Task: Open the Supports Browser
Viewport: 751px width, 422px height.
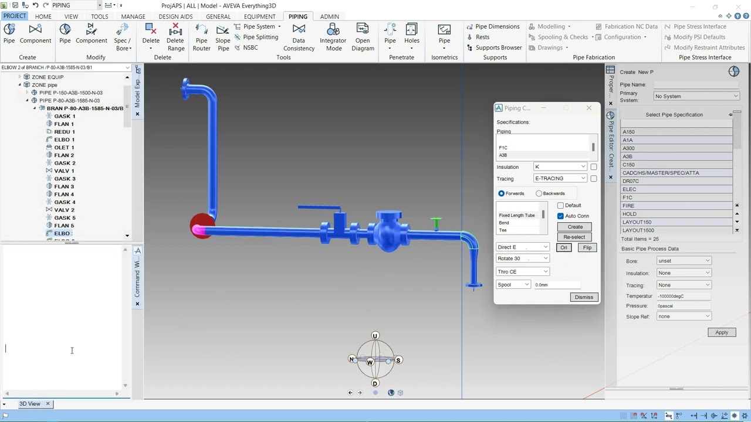Action: 494,47
